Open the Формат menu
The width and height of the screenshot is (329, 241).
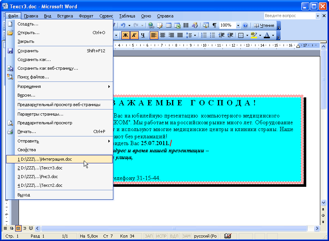coord(86,16)
